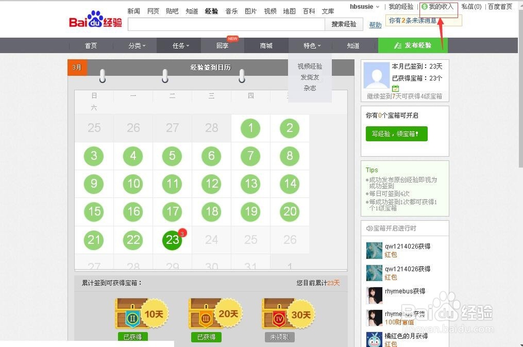The height and width of the screenshot is (347, 523).
Task: Switch to the 首页 navigation tab
Action: (x=90, y=46)
